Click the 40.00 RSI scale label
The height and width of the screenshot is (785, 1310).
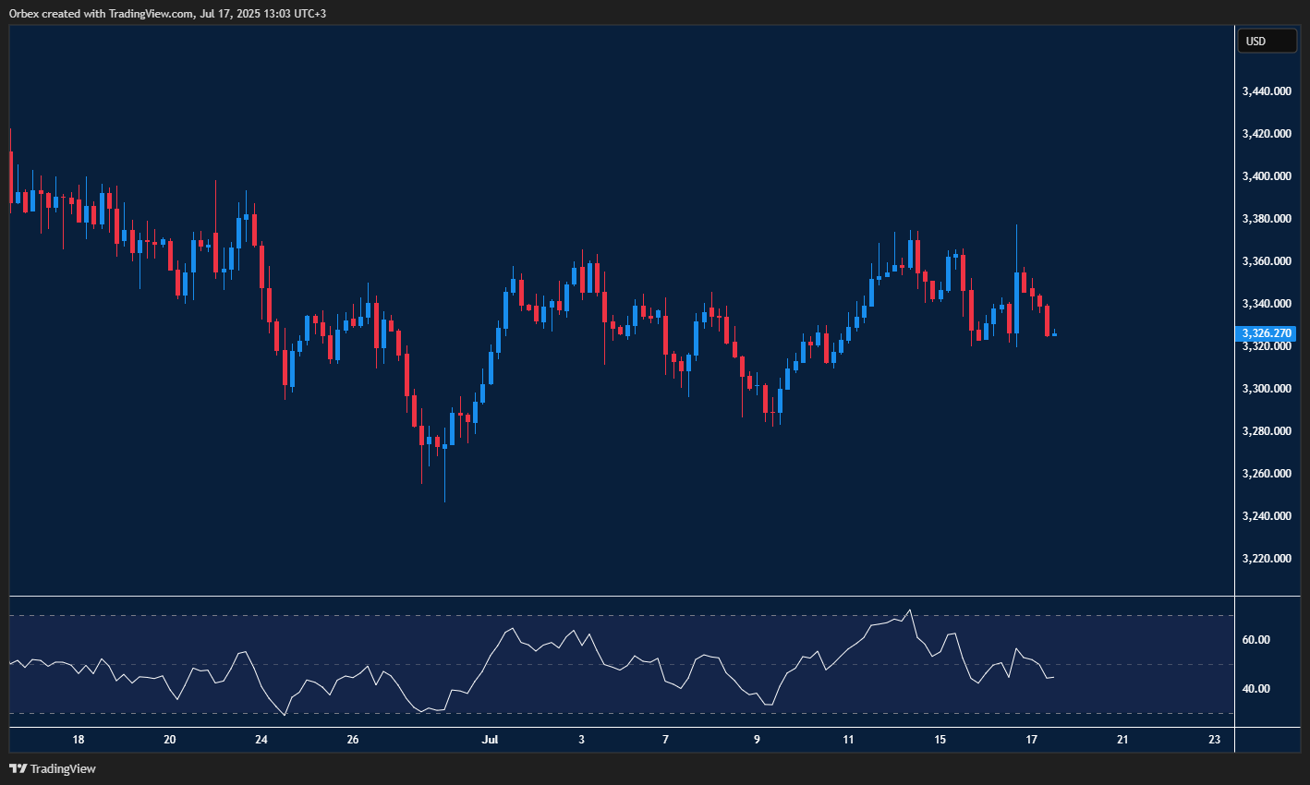click(x=1255, y=689)
